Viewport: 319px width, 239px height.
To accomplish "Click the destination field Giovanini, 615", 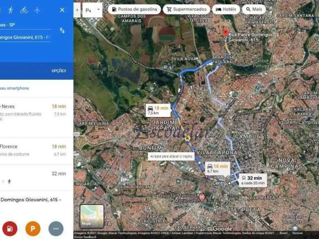I will [x=25, y=37].
